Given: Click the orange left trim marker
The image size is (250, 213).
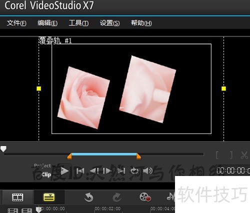Looking at the screenshot, I should tap(69, 156).
